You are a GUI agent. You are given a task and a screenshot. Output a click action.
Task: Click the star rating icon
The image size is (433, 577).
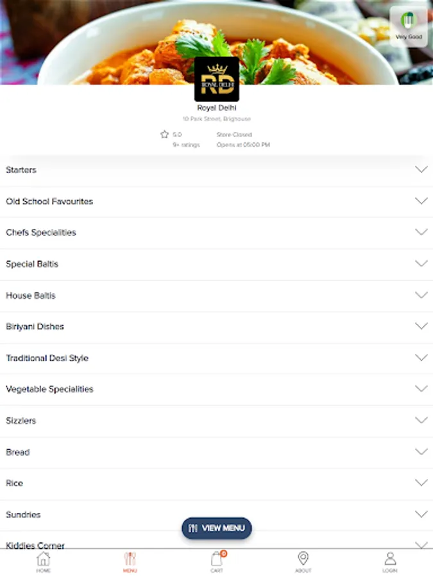coord(165,135)
